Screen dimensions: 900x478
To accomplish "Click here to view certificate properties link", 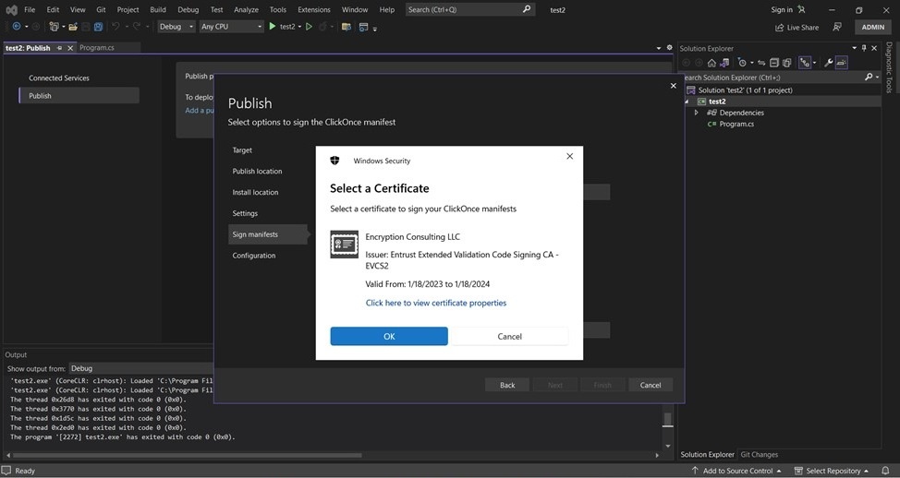I will (435, 303).
